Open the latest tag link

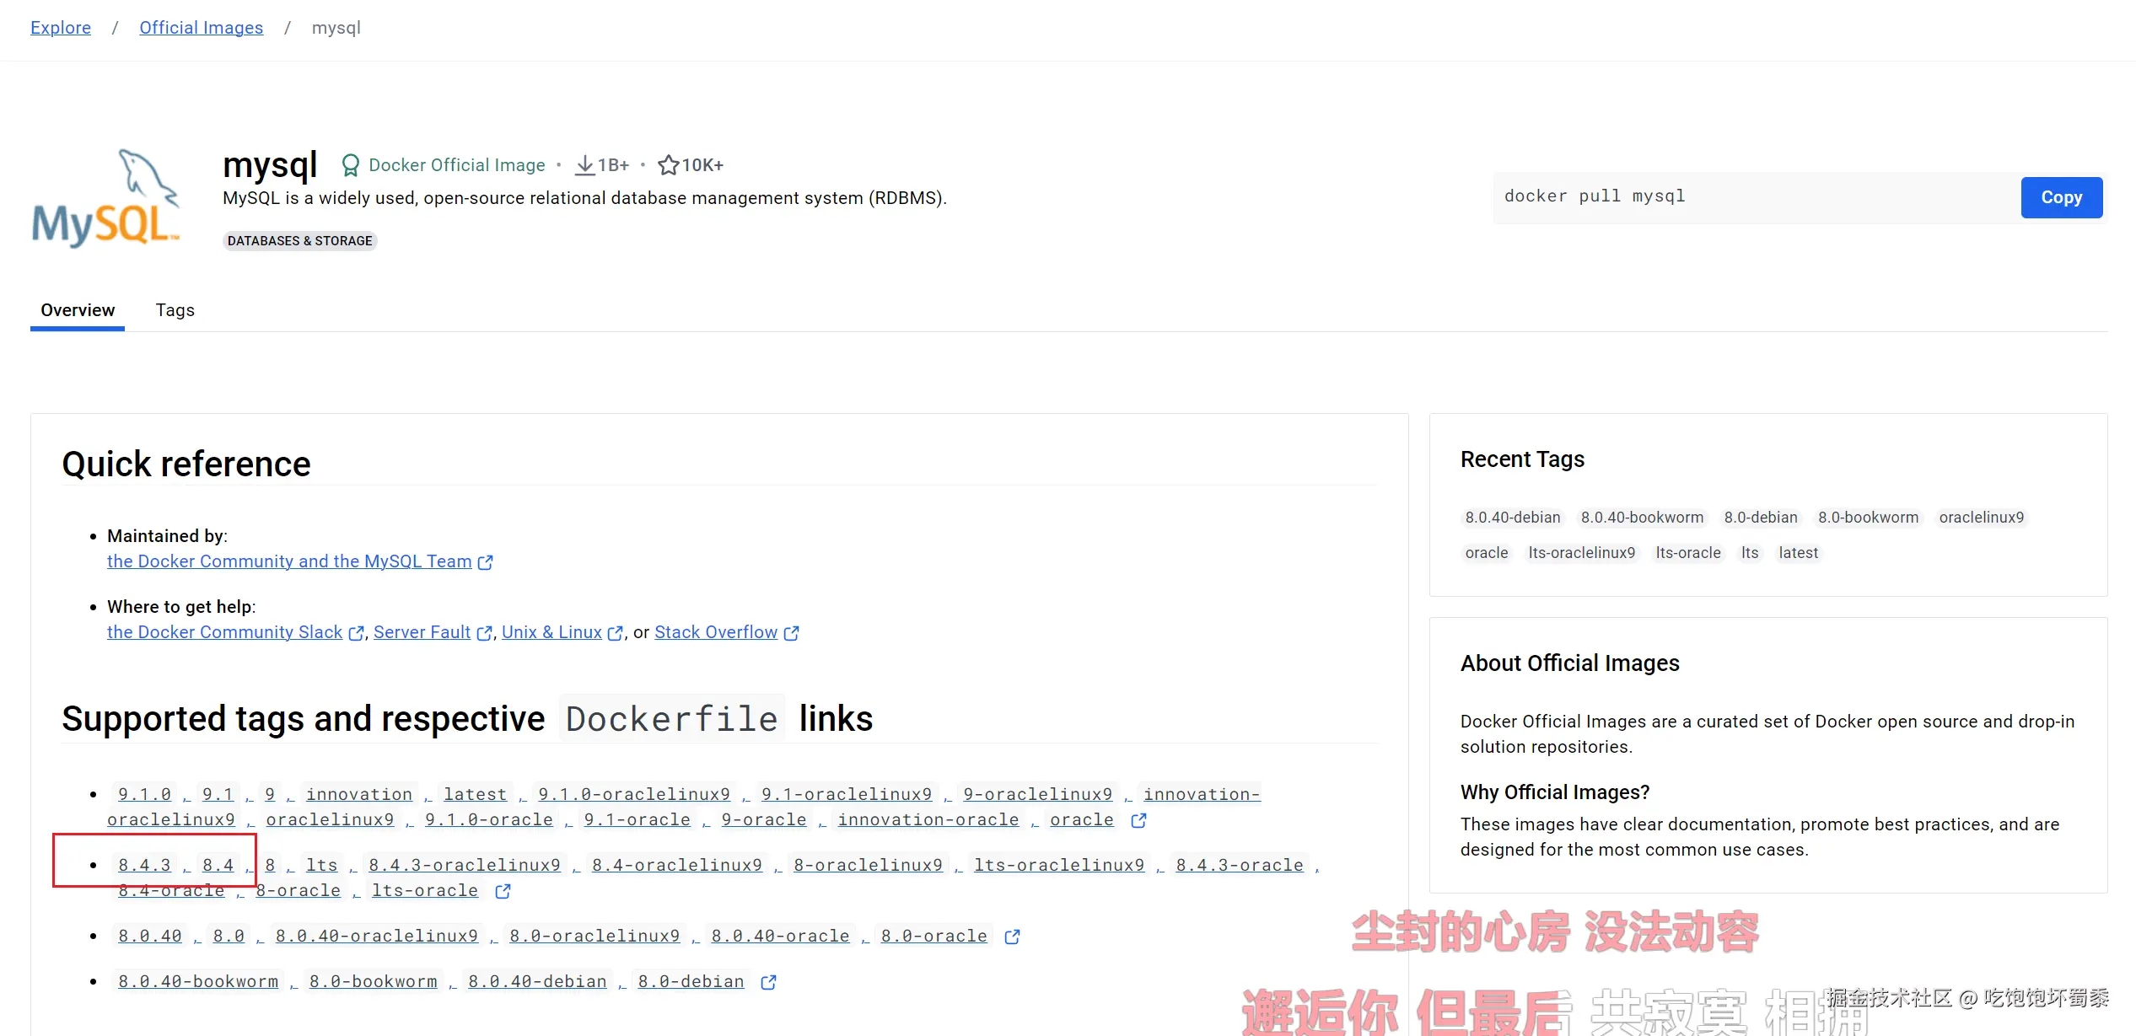tap(475, 793)
